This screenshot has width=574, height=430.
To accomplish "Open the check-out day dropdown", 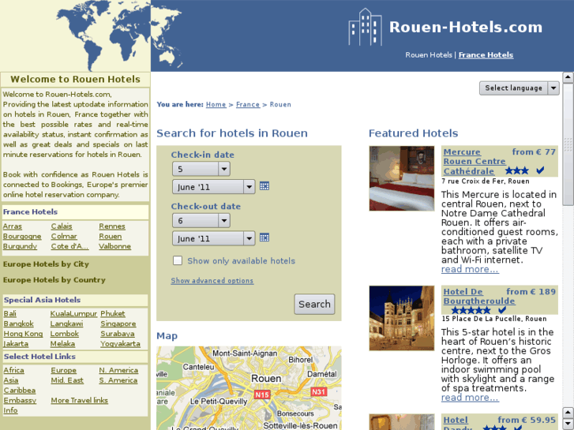I will pyautogui.click(x=201, y=221).
